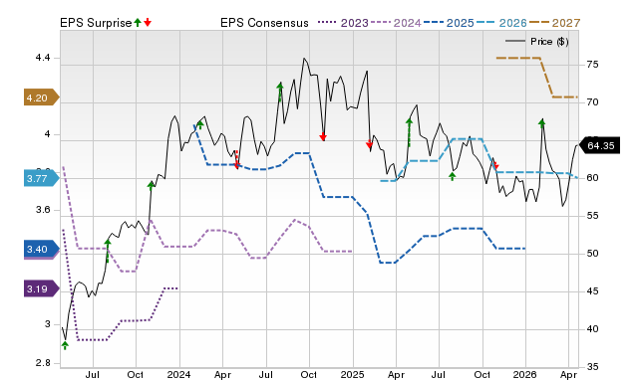This screenshot has width=638, height=380.
Task: Click the green surprise arrow just before 2024
Action: pos(151,186)
